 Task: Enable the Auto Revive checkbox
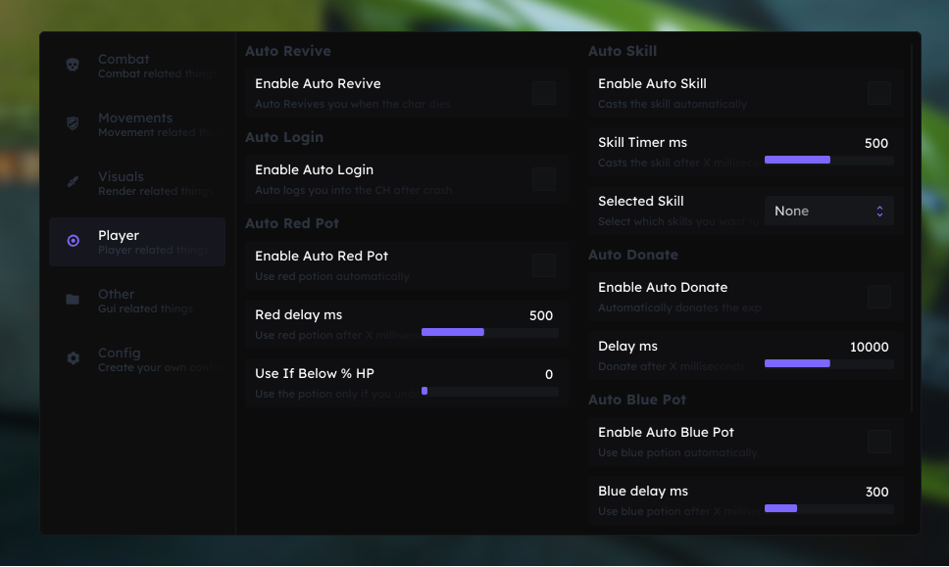[543, 93]
